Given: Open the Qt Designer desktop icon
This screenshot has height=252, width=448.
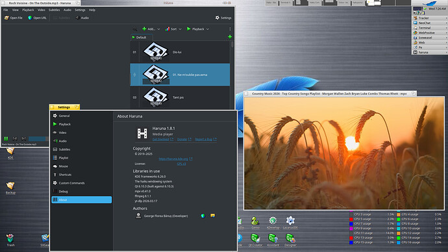Looking at the screenshot, I should coord(290,240).
